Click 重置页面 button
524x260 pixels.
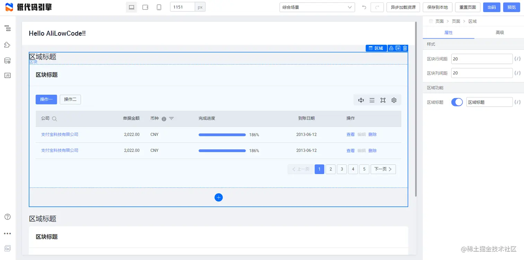(x=468, y=7)
